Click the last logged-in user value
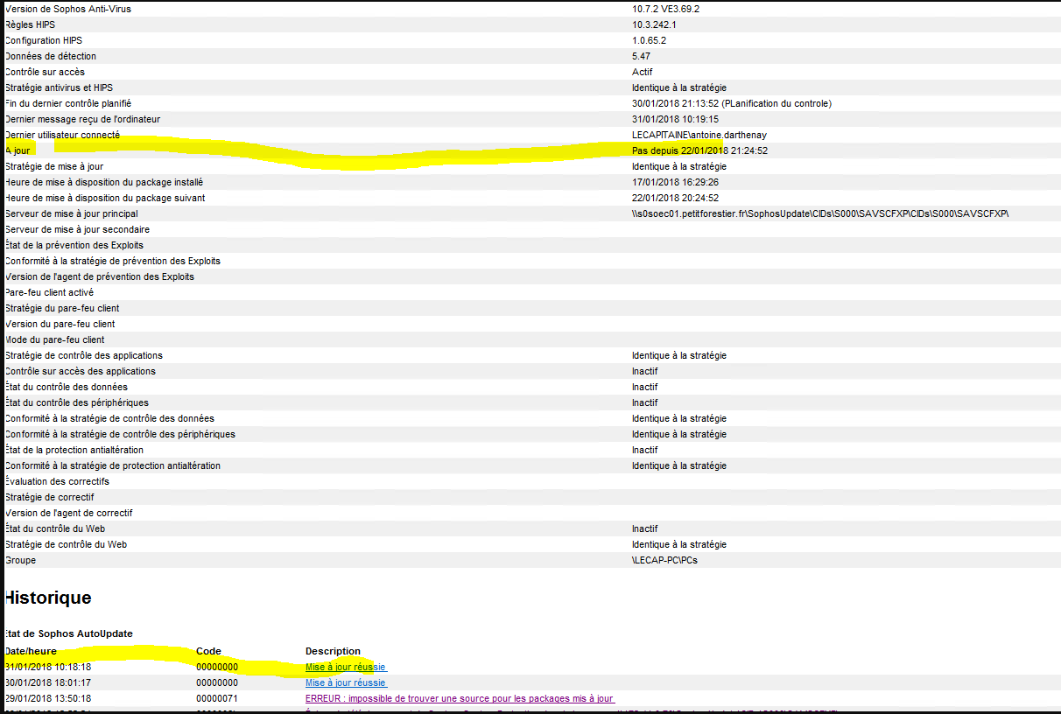Viewport: 1061px width, 714px height. (x=699, y=135)
